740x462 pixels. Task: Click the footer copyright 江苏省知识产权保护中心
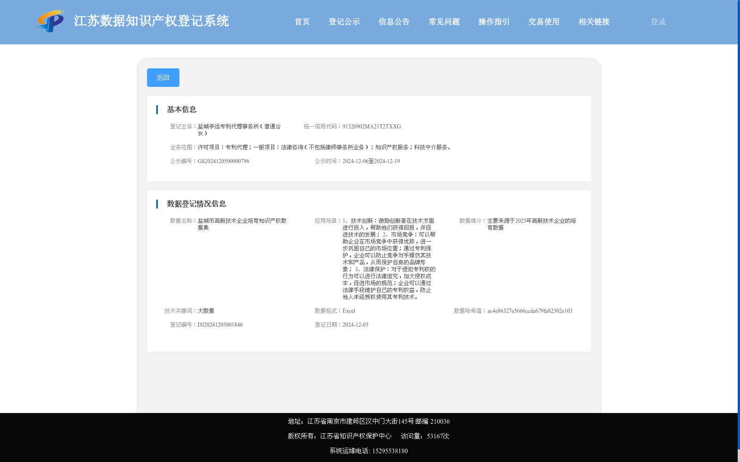click(x=339, y=436)
